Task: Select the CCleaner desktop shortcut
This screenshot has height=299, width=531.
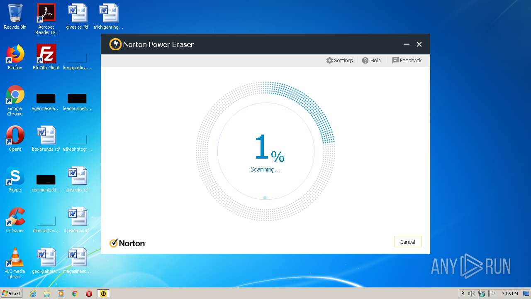Action: point(15,220)
